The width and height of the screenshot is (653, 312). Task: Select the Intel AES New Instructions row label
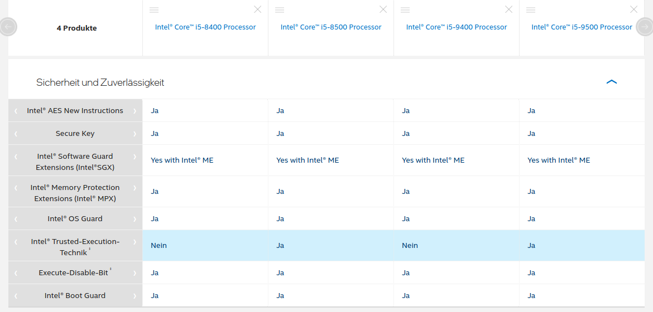(75, 111)
